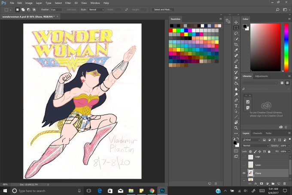This screenshot has height=195, width=292.
Task: Select the Hand tool
Action: (x=236, y=122)
